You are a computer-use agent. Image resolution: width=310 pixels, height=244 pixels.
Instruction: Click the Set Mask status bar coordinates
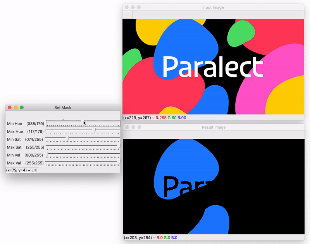pyautogui.click(x=22, y=170)
